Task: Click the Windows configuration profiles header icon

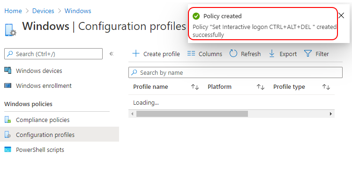Action: pos(11,30)
